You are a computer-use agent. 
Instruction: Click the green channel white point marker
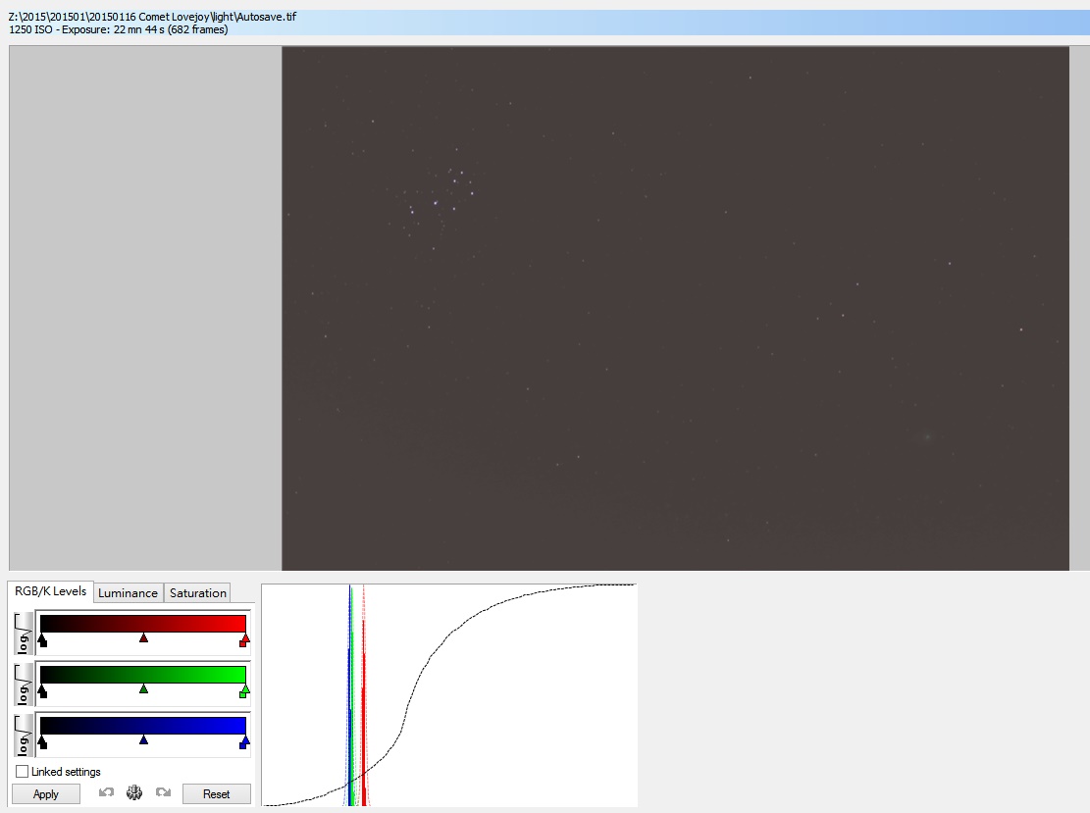[244, 691]
